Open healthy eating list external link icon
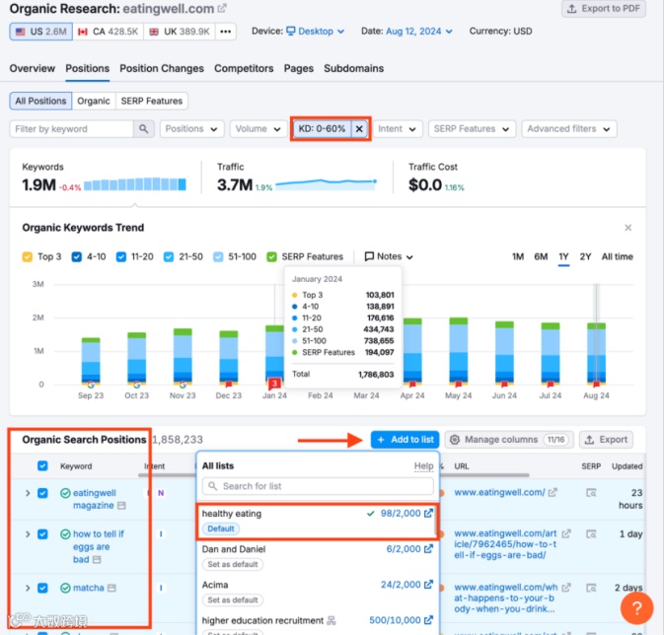 (x=428, y=513)
